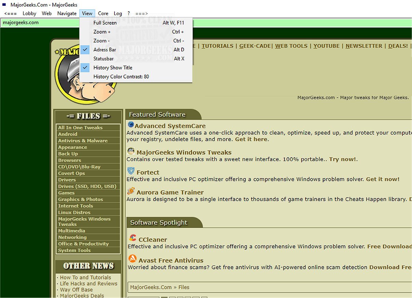Open the Navigate menu

pos(67,13)
